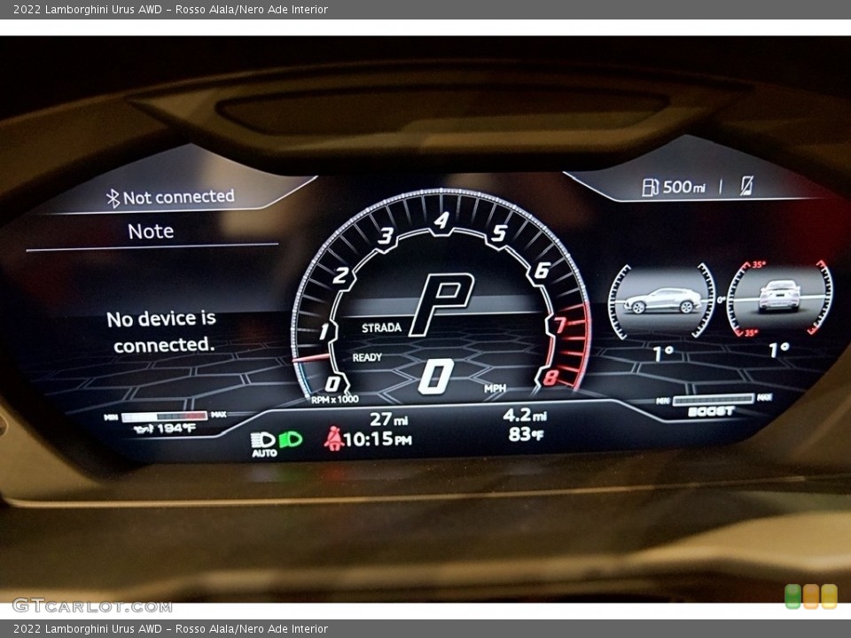851x638 pixels.
Task: Click the fuel pump range icon
Action: click(650, 187)
